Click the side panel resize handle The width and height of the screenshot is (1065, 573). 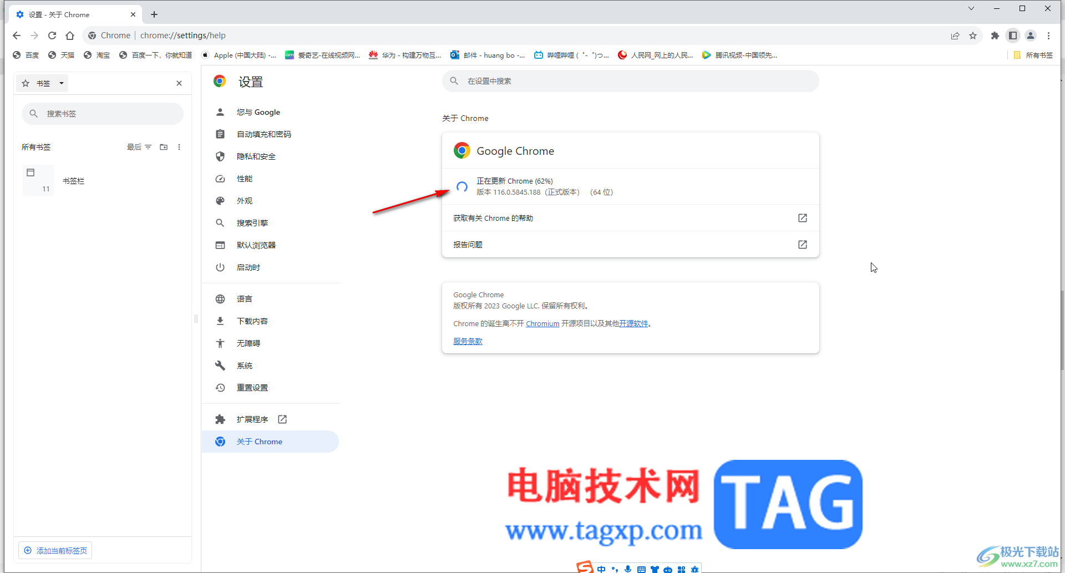(196, 319)
